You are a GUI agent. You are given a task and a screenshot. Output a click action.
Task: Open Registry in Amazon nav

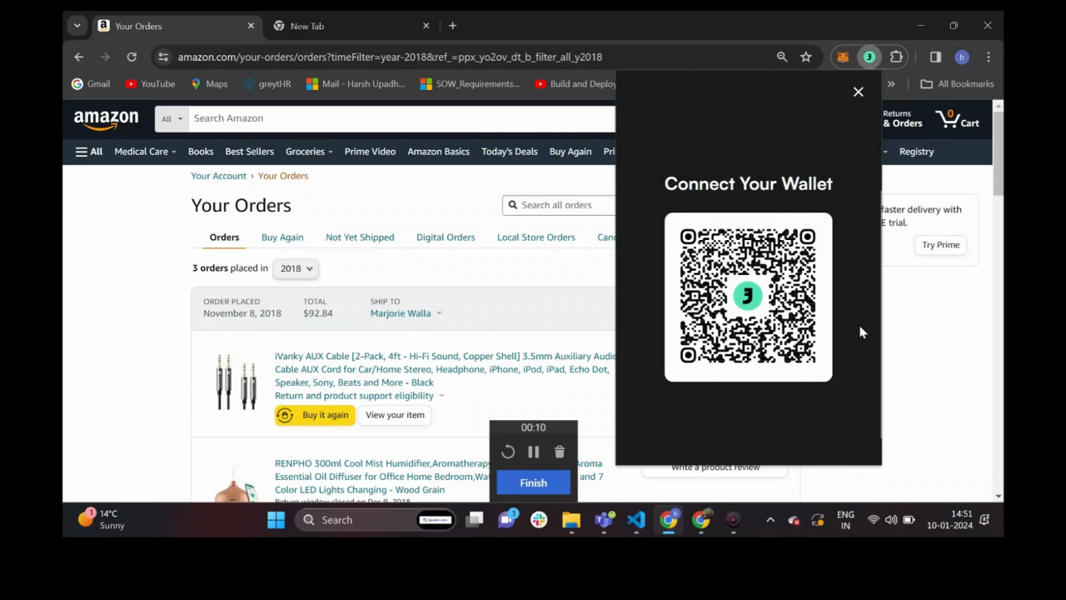coord(917,152)
